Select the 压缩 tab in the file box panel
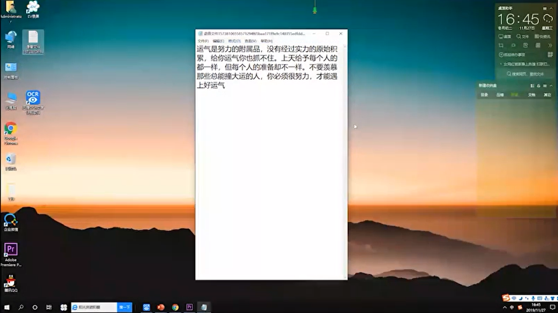The width and height of the screenshot is (558, 313). coord(500,95)
